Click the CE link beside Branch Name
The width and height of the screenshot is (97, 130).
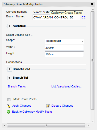click(x=83, y=17)
